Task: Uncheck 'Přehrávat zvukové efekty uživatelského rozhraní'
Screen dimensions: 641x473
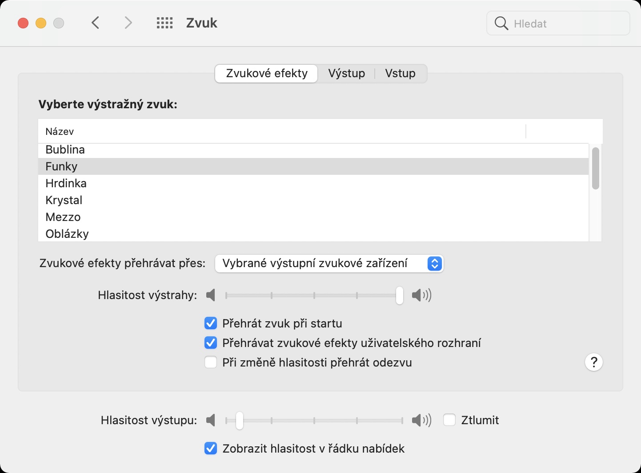Action: 211,343
